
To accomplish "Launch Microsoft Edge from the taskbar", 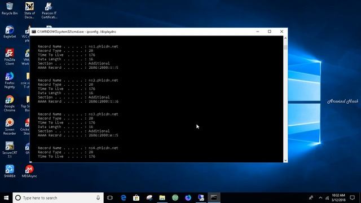I will click(x=124, y=198).
